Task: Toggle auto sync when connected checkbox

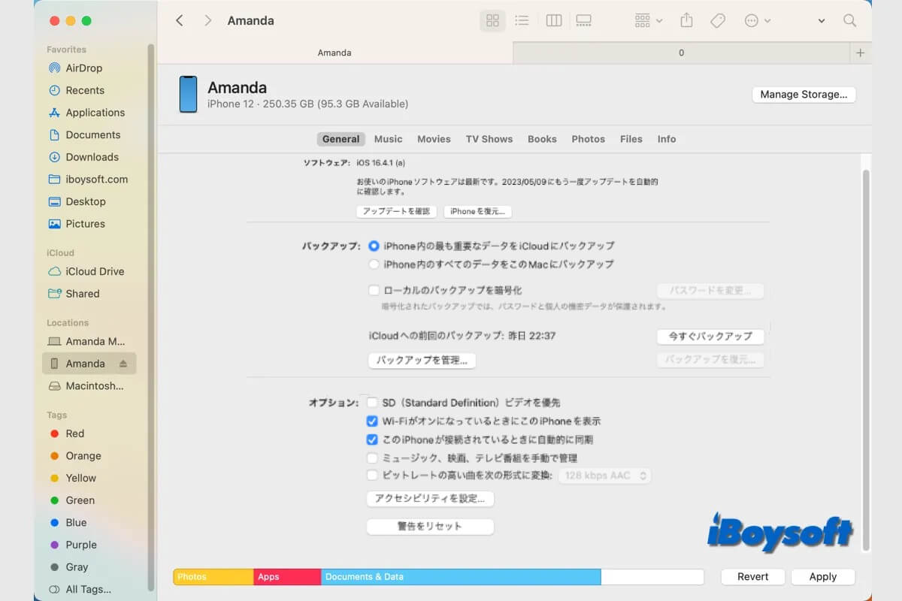Action: coord(372,439)
